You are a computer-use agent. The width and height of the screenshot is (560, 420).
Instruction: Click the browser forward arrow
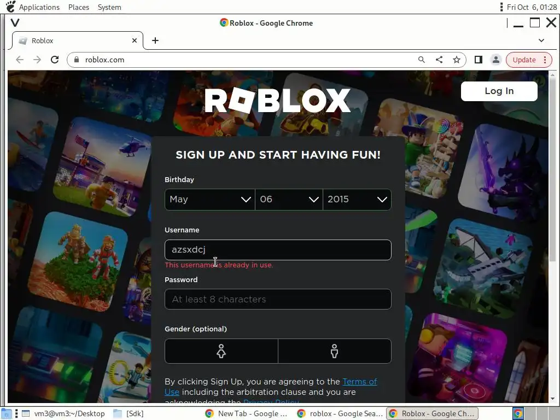pos(37,60)
